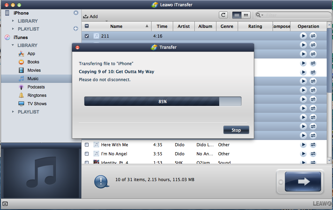Screen dimensions: 333x210
Task: Click the large transfer arrow button
Action: pyautogui.click(x=303, y=181)
